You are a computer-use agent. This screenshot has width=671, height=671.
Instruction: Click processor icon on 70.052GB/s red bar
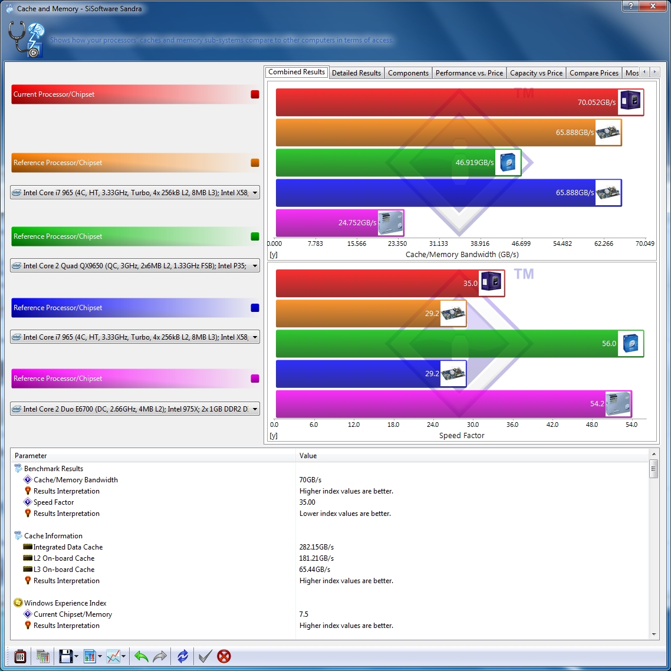pos(630,102)
